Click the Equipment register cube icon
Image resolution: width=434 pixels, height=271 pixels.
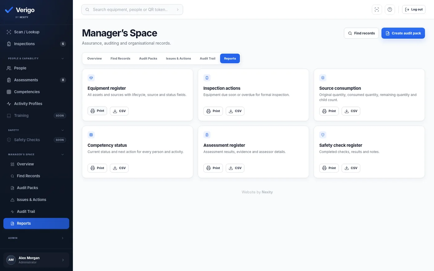[91, 78]
